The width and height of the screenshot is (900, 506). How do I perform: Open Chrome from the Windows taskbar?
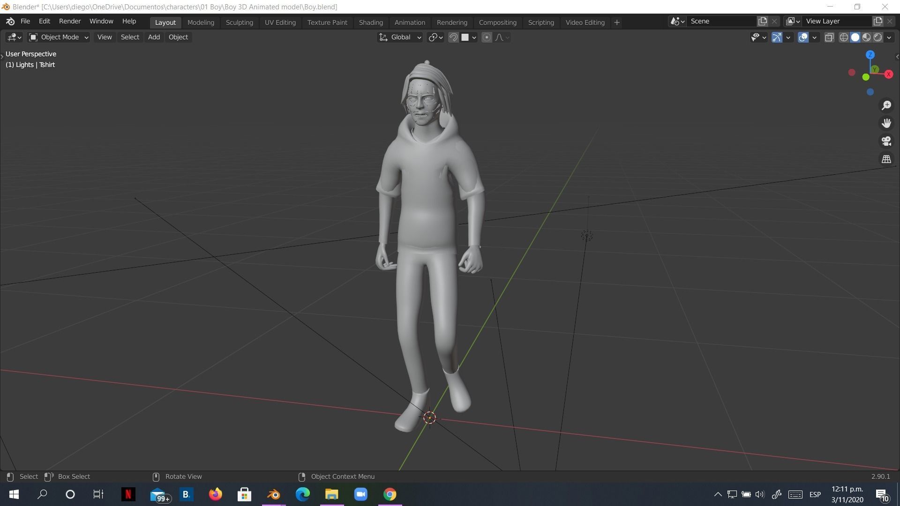click(390, 494)
